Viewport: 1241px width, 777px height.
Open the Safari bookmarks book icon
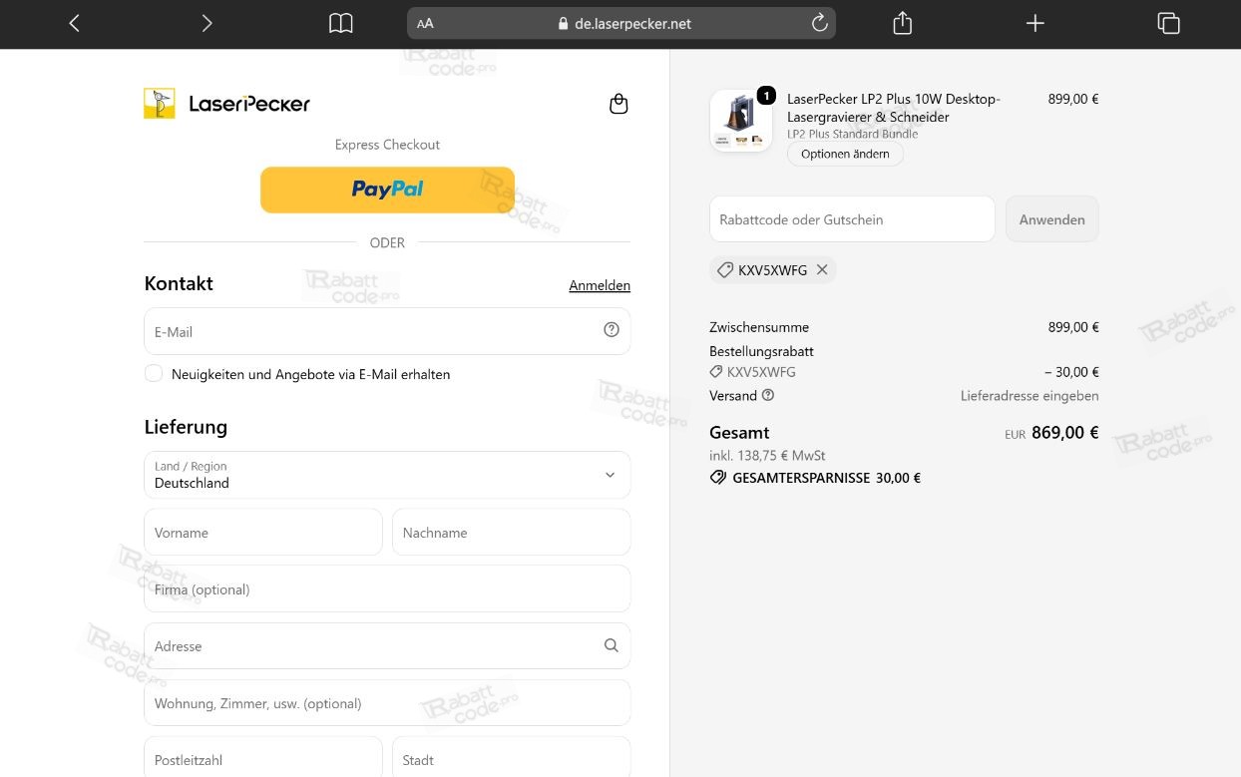(341, 23)
